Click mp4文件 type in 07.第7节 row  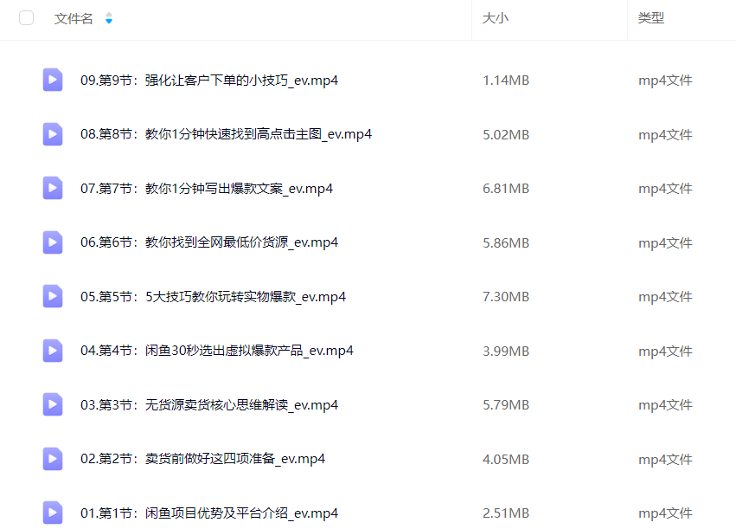pyautogui.click(x=665, y=189)
